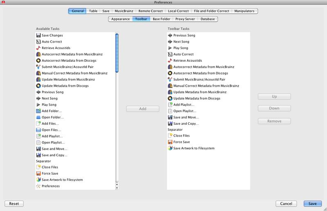The image size is (327, 211).
Task: Switch to the Remote Correct tab
Action: (x=150, y=11)
